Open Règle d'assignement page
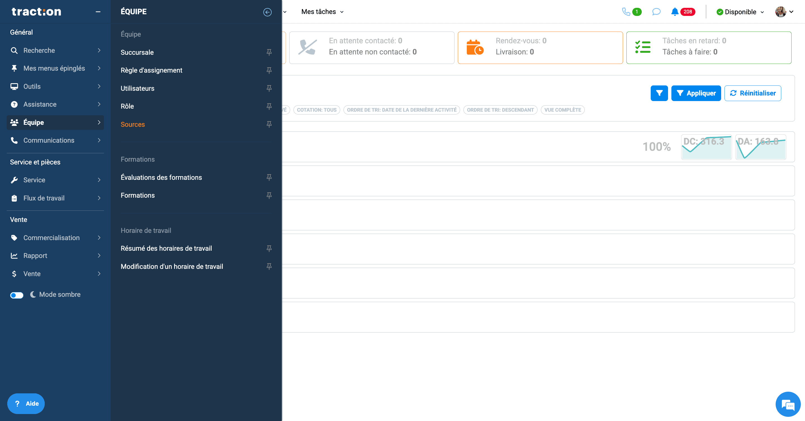 pyautogui.click(x=151, y=70)
